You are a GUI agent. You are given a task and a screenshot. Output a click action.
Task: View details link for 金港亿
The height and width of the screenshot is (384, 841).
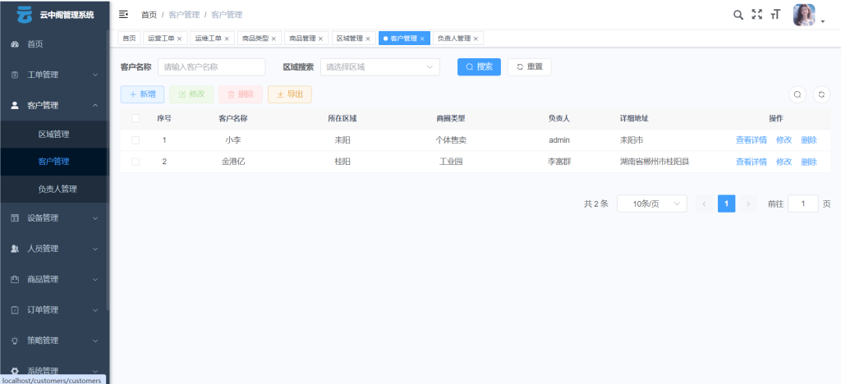[751, 162]
